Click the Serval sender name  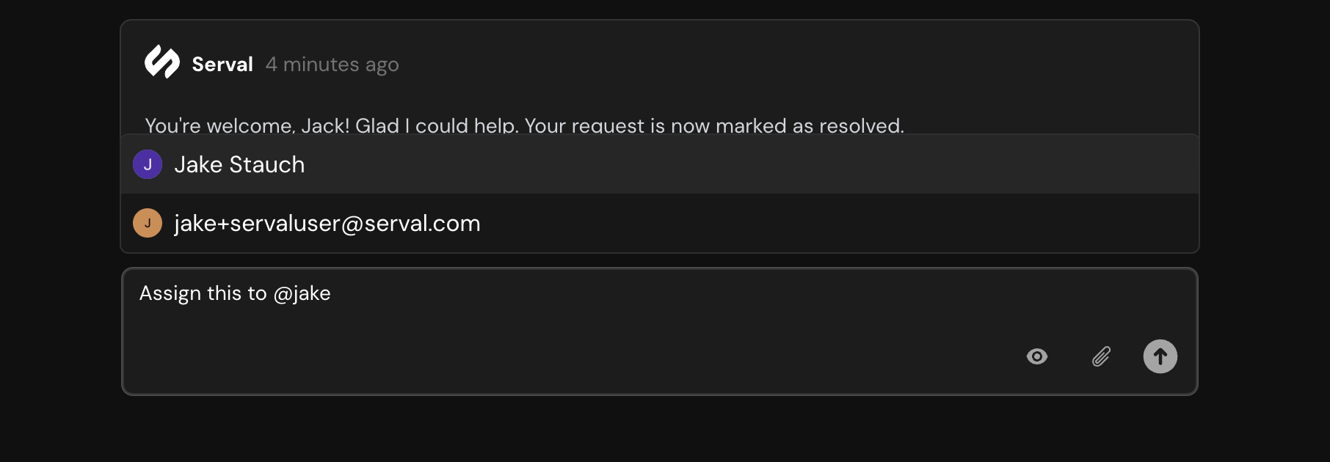coord(222,65)
